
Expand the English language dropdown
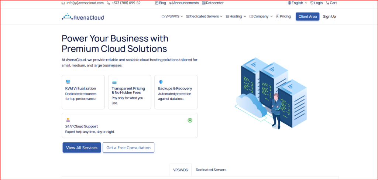point(297,3)
